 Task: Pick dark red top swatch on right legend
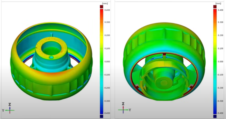click(x=215, y=6)
